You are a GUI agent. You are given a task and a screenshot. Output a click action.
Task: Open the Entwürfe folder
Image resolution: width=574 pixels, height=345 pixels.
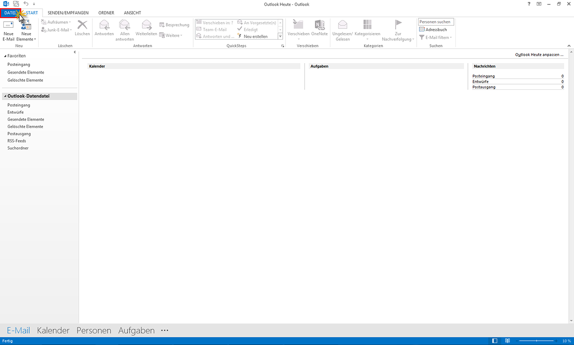pos(16,112)
